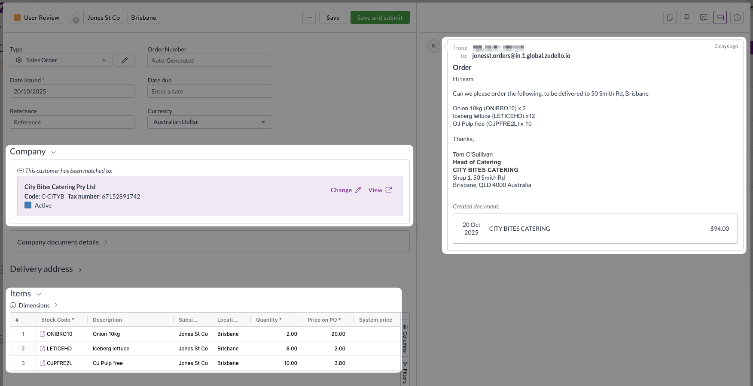Click the pencil edit icon beside Type
The height and width of the screenshot is (386, 753).
pos(125,60)
